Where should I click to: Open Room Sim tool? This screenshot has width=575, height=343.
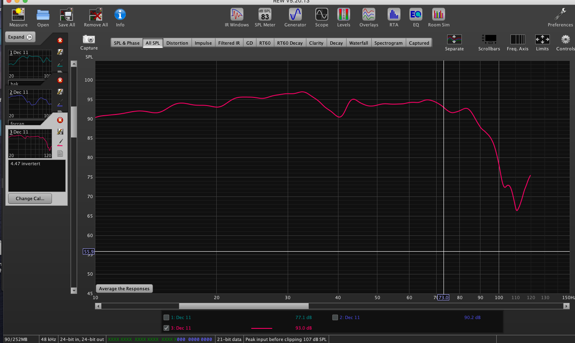(438, 15)
